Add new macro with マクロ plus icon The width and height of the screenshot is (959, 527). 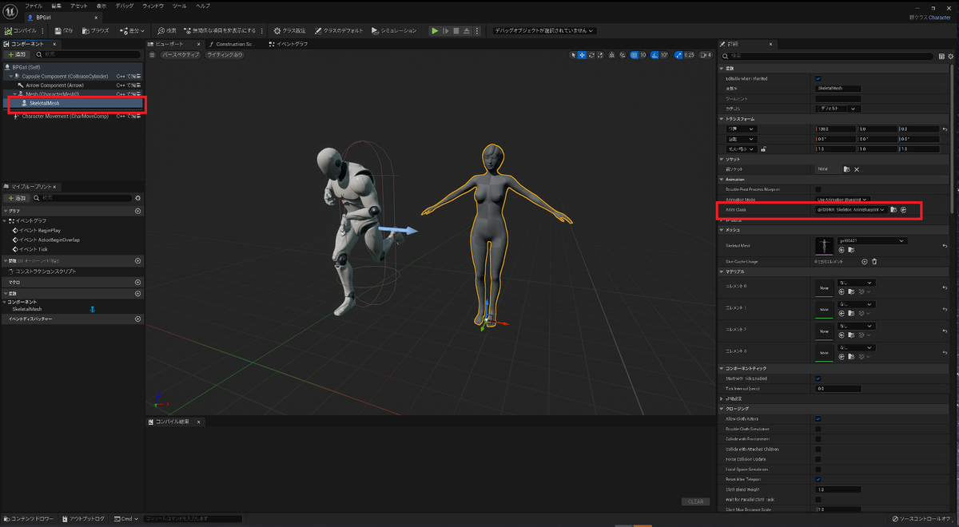[137, 282]
